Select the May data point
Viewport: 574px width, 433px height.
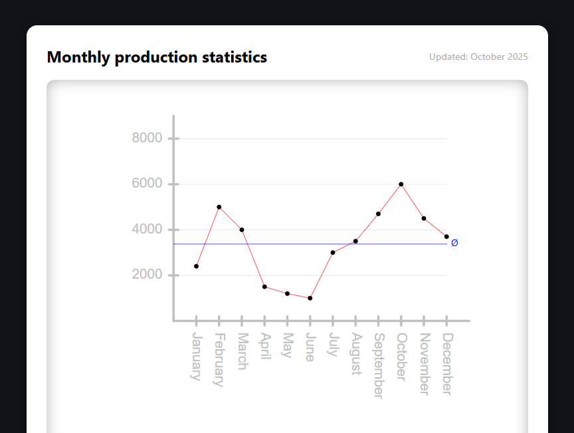(287, 293)
